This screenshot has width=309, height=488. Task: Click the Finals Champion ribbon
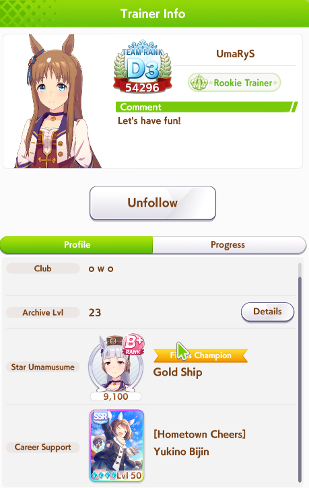coord(201,355)
